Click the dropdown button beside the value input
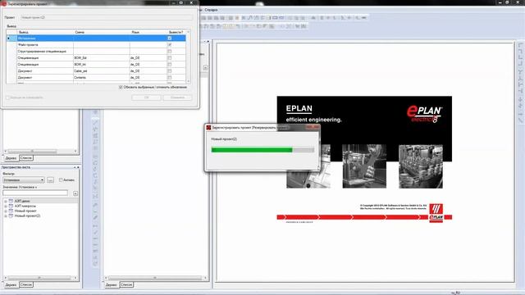 click(x=75, y=193)
